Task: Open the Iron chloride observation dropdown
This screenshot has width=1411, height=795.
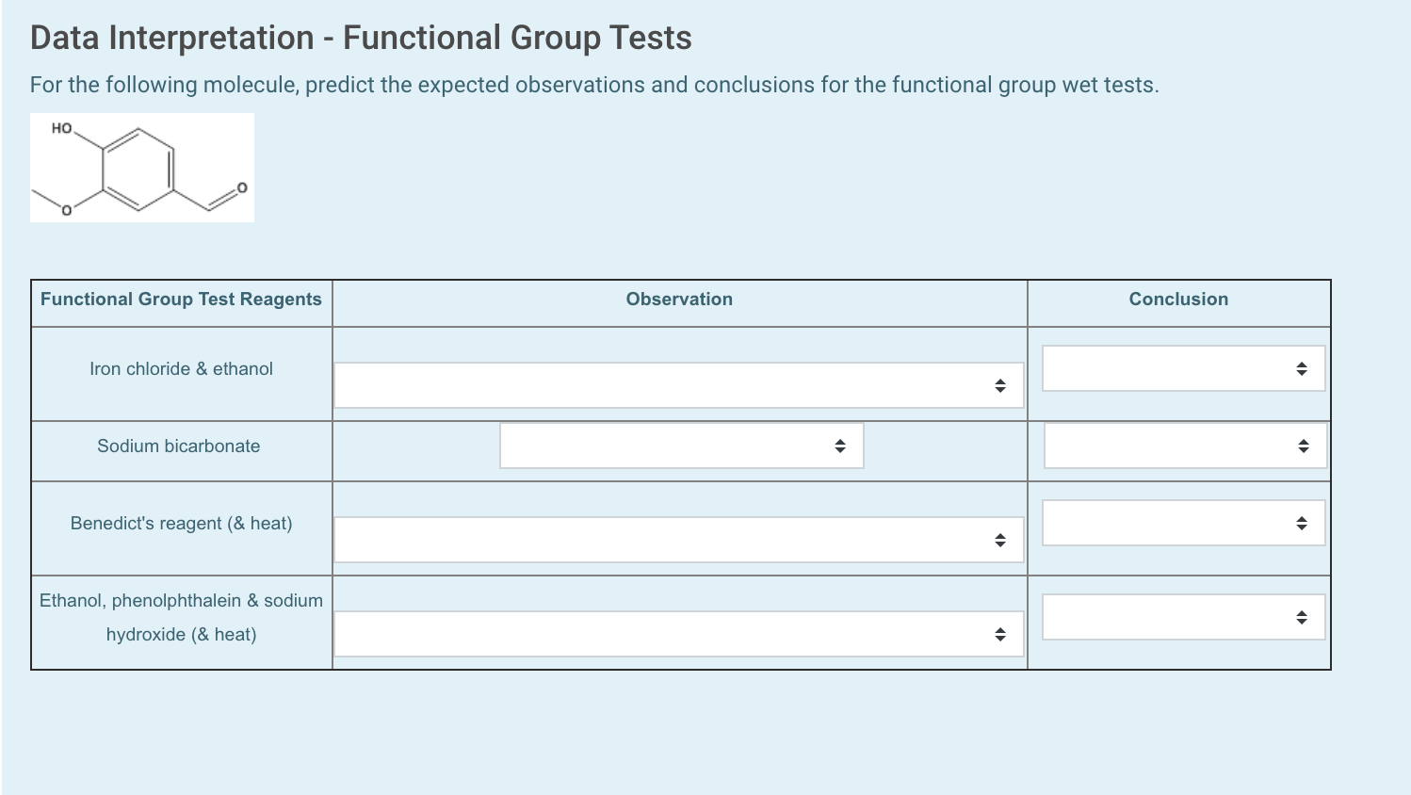Action: (x=676, y=384)
